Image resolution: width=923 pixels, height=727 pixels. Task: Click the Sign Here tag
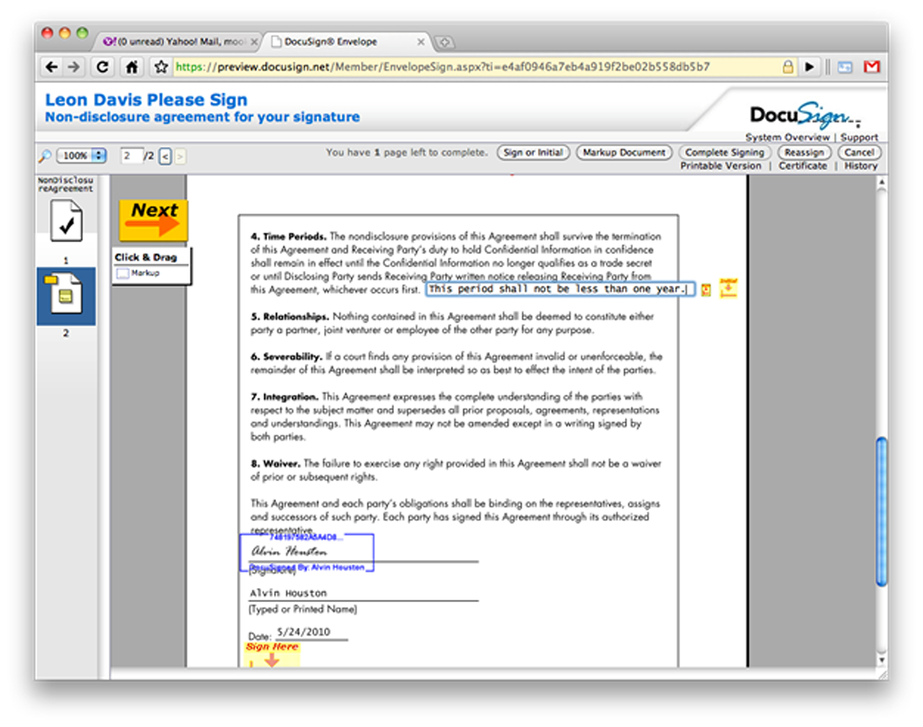272,654
